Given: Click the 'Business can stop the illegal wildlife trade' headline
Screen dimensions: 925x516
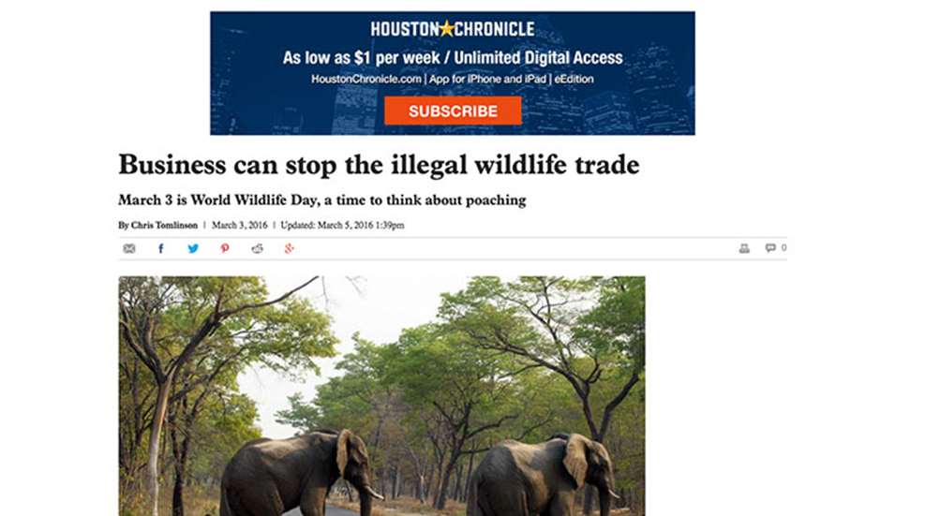Looking at the screenshot, I should pyautogui.click(x=379, y=165).
